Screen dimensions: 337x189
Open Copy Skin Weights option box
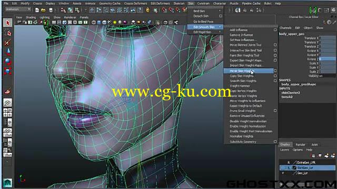point(275,76)
